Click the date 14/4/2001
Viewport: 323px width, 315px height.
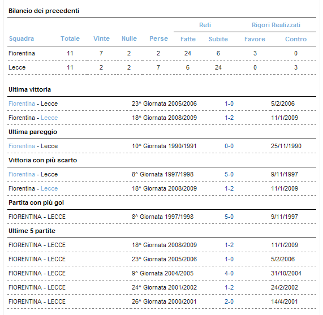pyautogui.click(x=285, y=301)
